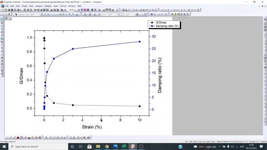Open the Format menu
Screen dimensions: 267x150
point(63,6)
